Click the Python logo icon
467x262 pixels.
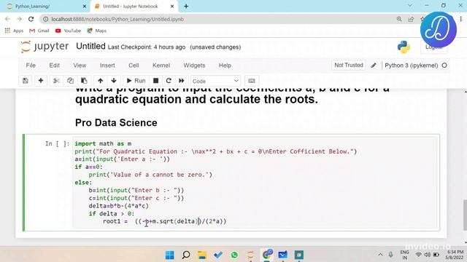tap(404, 47)
